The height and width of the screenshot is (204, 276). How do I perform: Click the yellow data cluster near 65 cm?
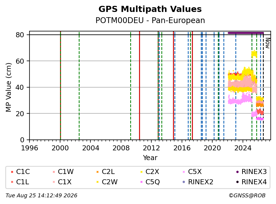tap(254, 54)
